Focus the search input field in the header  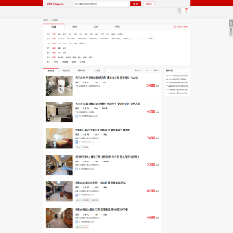pyautogui.click(x=102, y=4)
